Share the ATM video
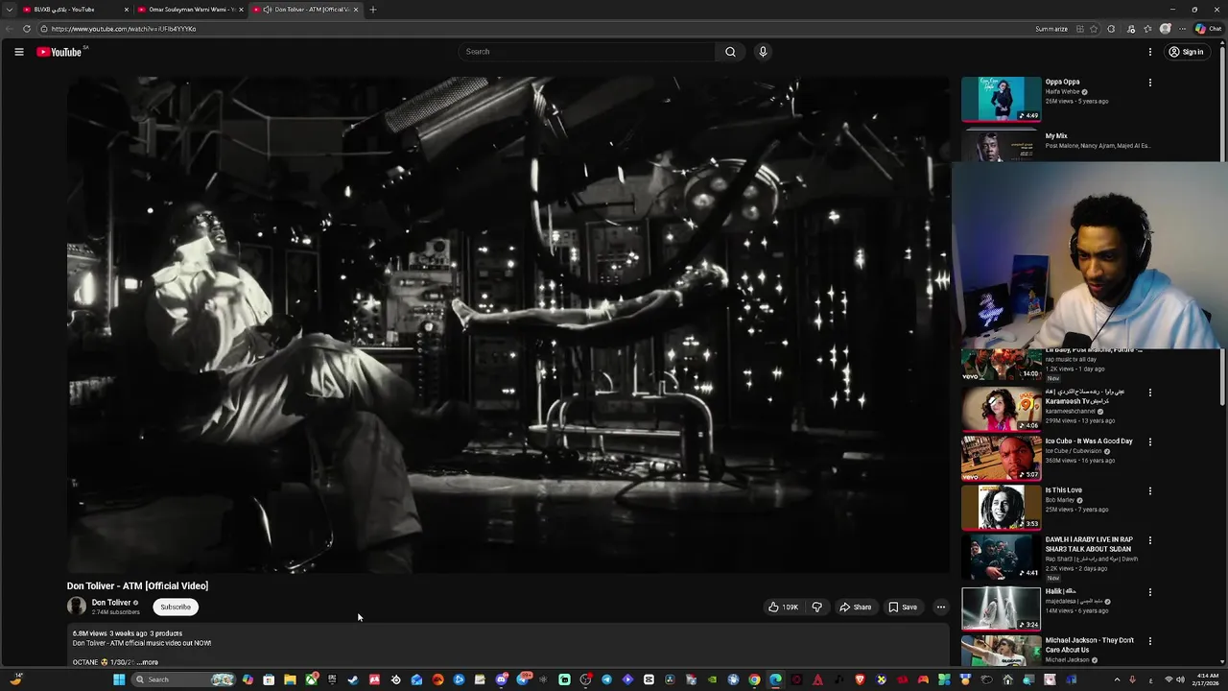The height and width of the screenshot is (691, 1228). pyautogui.click(x=855, y=607)
